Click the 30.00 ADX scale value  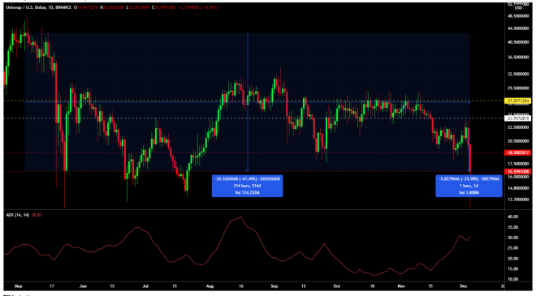coord(513,238)
